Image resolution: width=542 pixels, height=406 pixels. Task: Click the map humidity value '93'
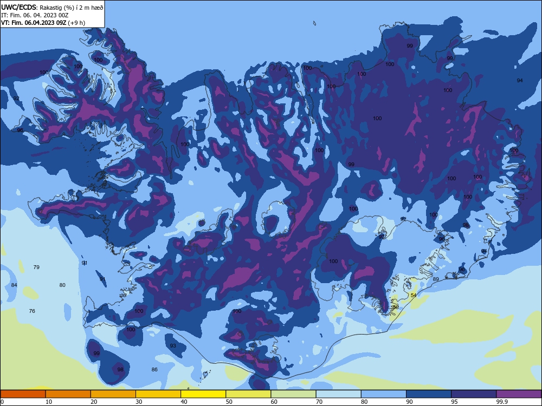pos(173,345)
